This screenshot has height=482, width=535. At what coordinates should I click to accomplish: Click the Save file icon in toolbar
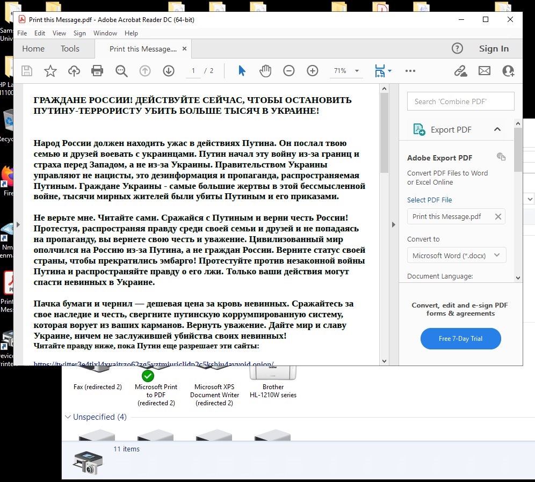point(27,71)
